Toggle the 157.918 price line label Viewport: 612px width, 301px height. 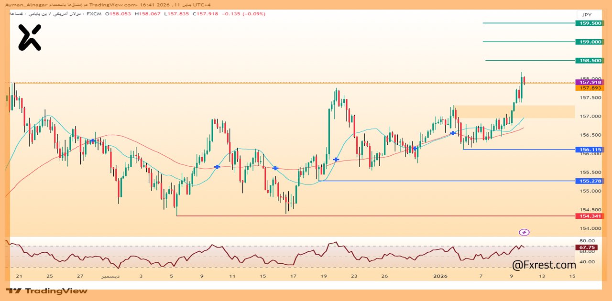point(589,82)
